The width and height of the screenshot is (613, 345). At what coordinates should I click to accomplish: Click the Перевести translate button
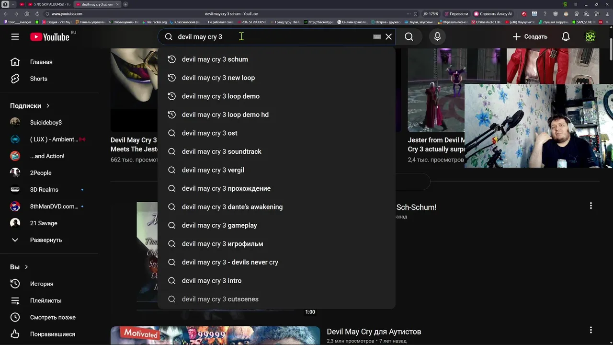456,14
